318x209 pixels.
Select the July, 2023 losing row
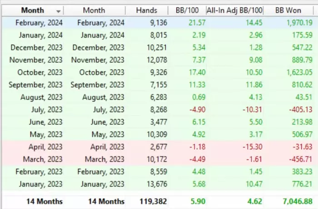160,110
